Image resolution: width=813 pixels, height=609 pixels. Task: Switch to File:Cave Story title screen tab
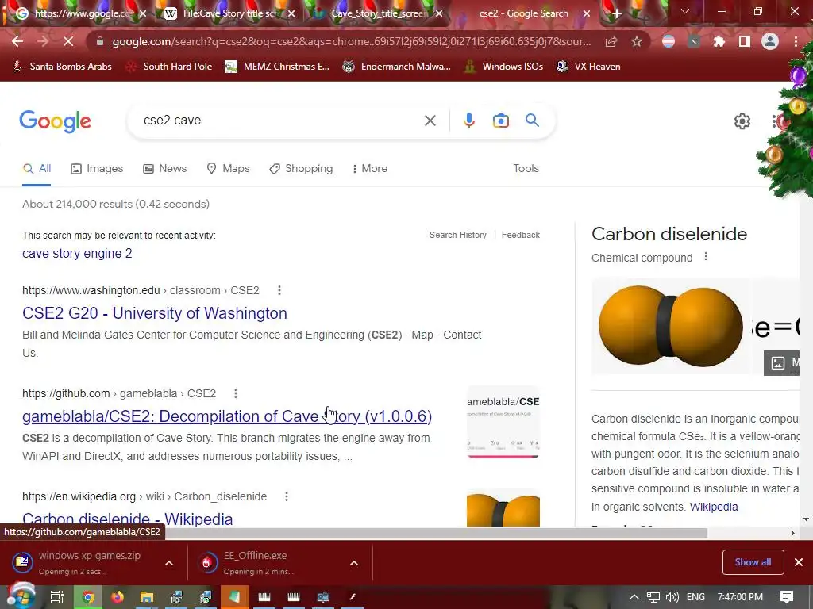coord(229,13)
